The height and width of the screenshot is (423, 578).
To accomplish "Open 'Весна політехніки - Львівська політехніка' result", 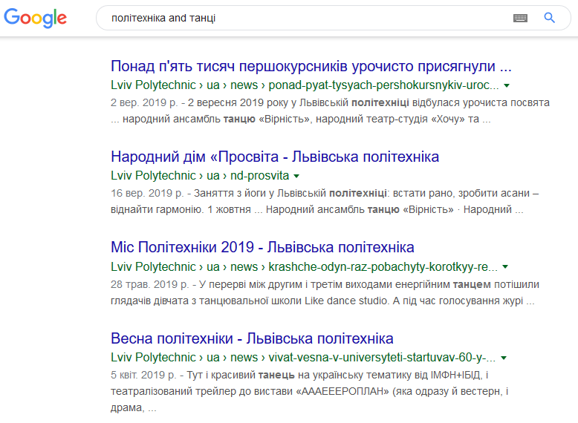I will point(252,338).
